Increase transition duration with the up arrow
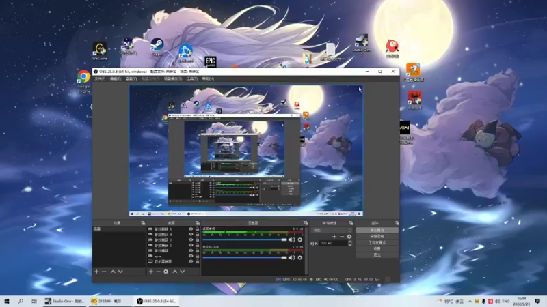This screenshot has height=307, width=547. click(x=350, y=242)
